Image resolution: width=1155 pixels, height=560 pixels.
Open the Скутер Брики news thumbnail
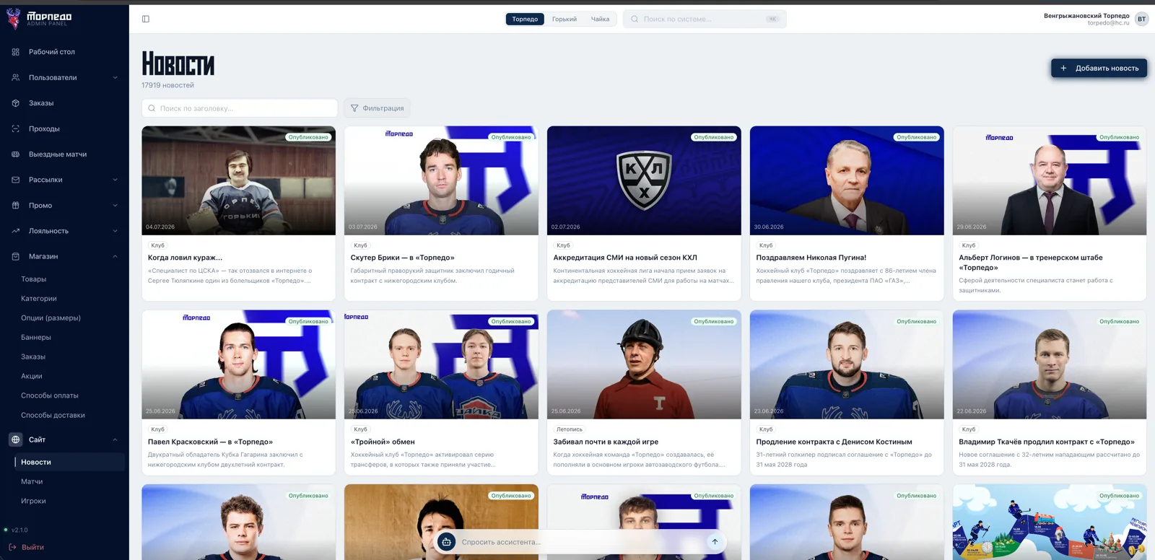pos(441,180)
